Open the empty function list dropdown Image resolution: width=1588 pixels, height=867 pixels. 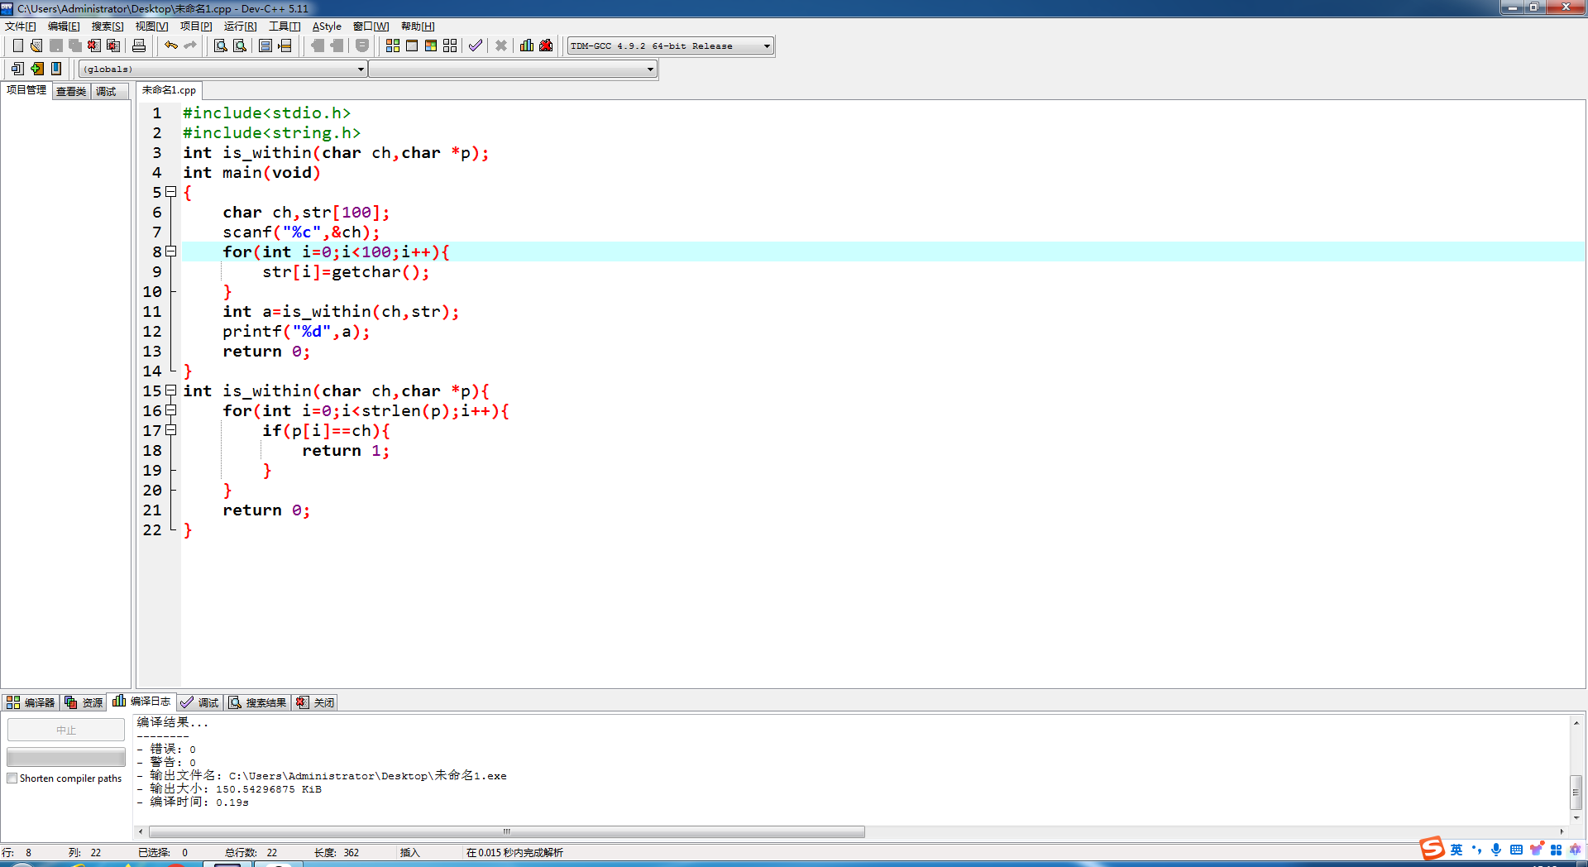pos(513,69)
